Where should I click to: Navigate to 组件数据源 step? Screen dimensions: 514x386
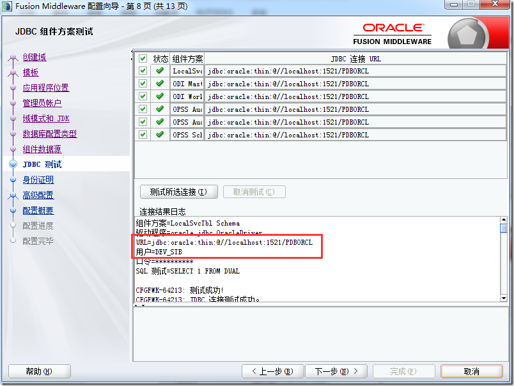(42, 149)
